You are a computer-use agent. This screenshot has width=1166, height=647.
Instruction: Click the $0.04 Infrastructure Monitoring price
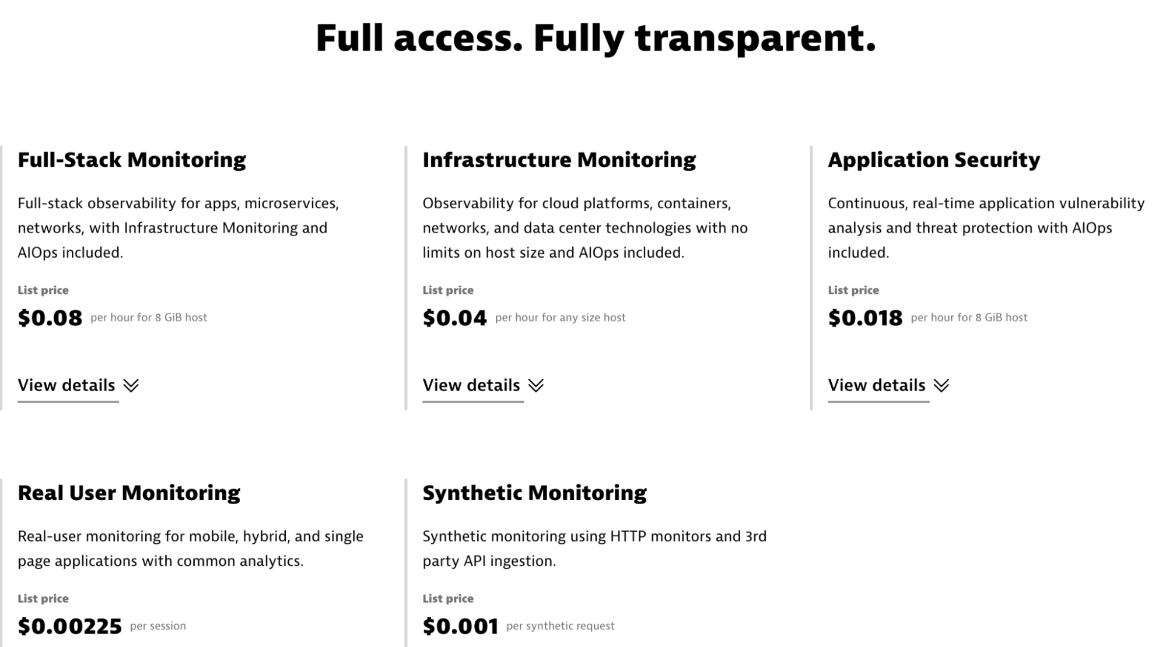[455, 318]
